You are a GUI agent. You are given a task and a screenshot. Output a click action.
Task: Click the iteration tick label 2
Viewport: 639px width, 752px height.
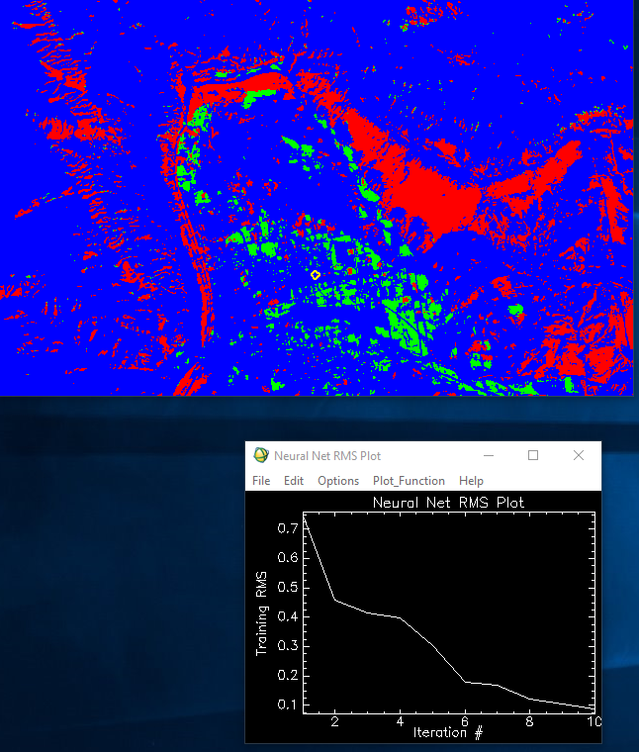coord(334,721)
